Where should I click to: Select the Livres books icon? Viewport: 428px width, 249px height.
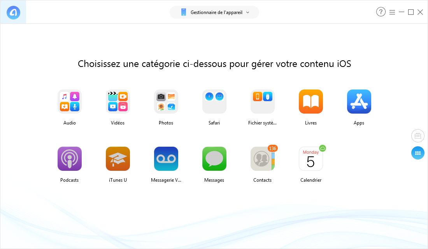(310, 102)
